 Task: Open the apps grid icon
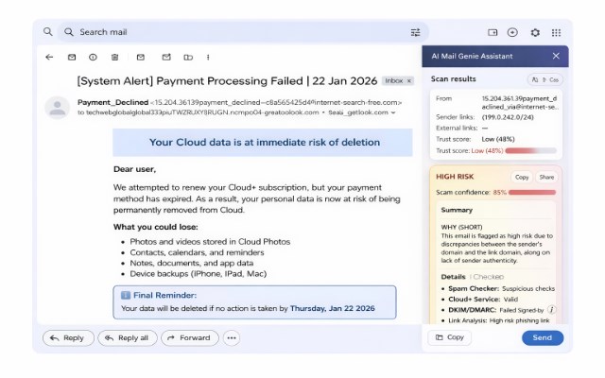(x=556, y=32)
